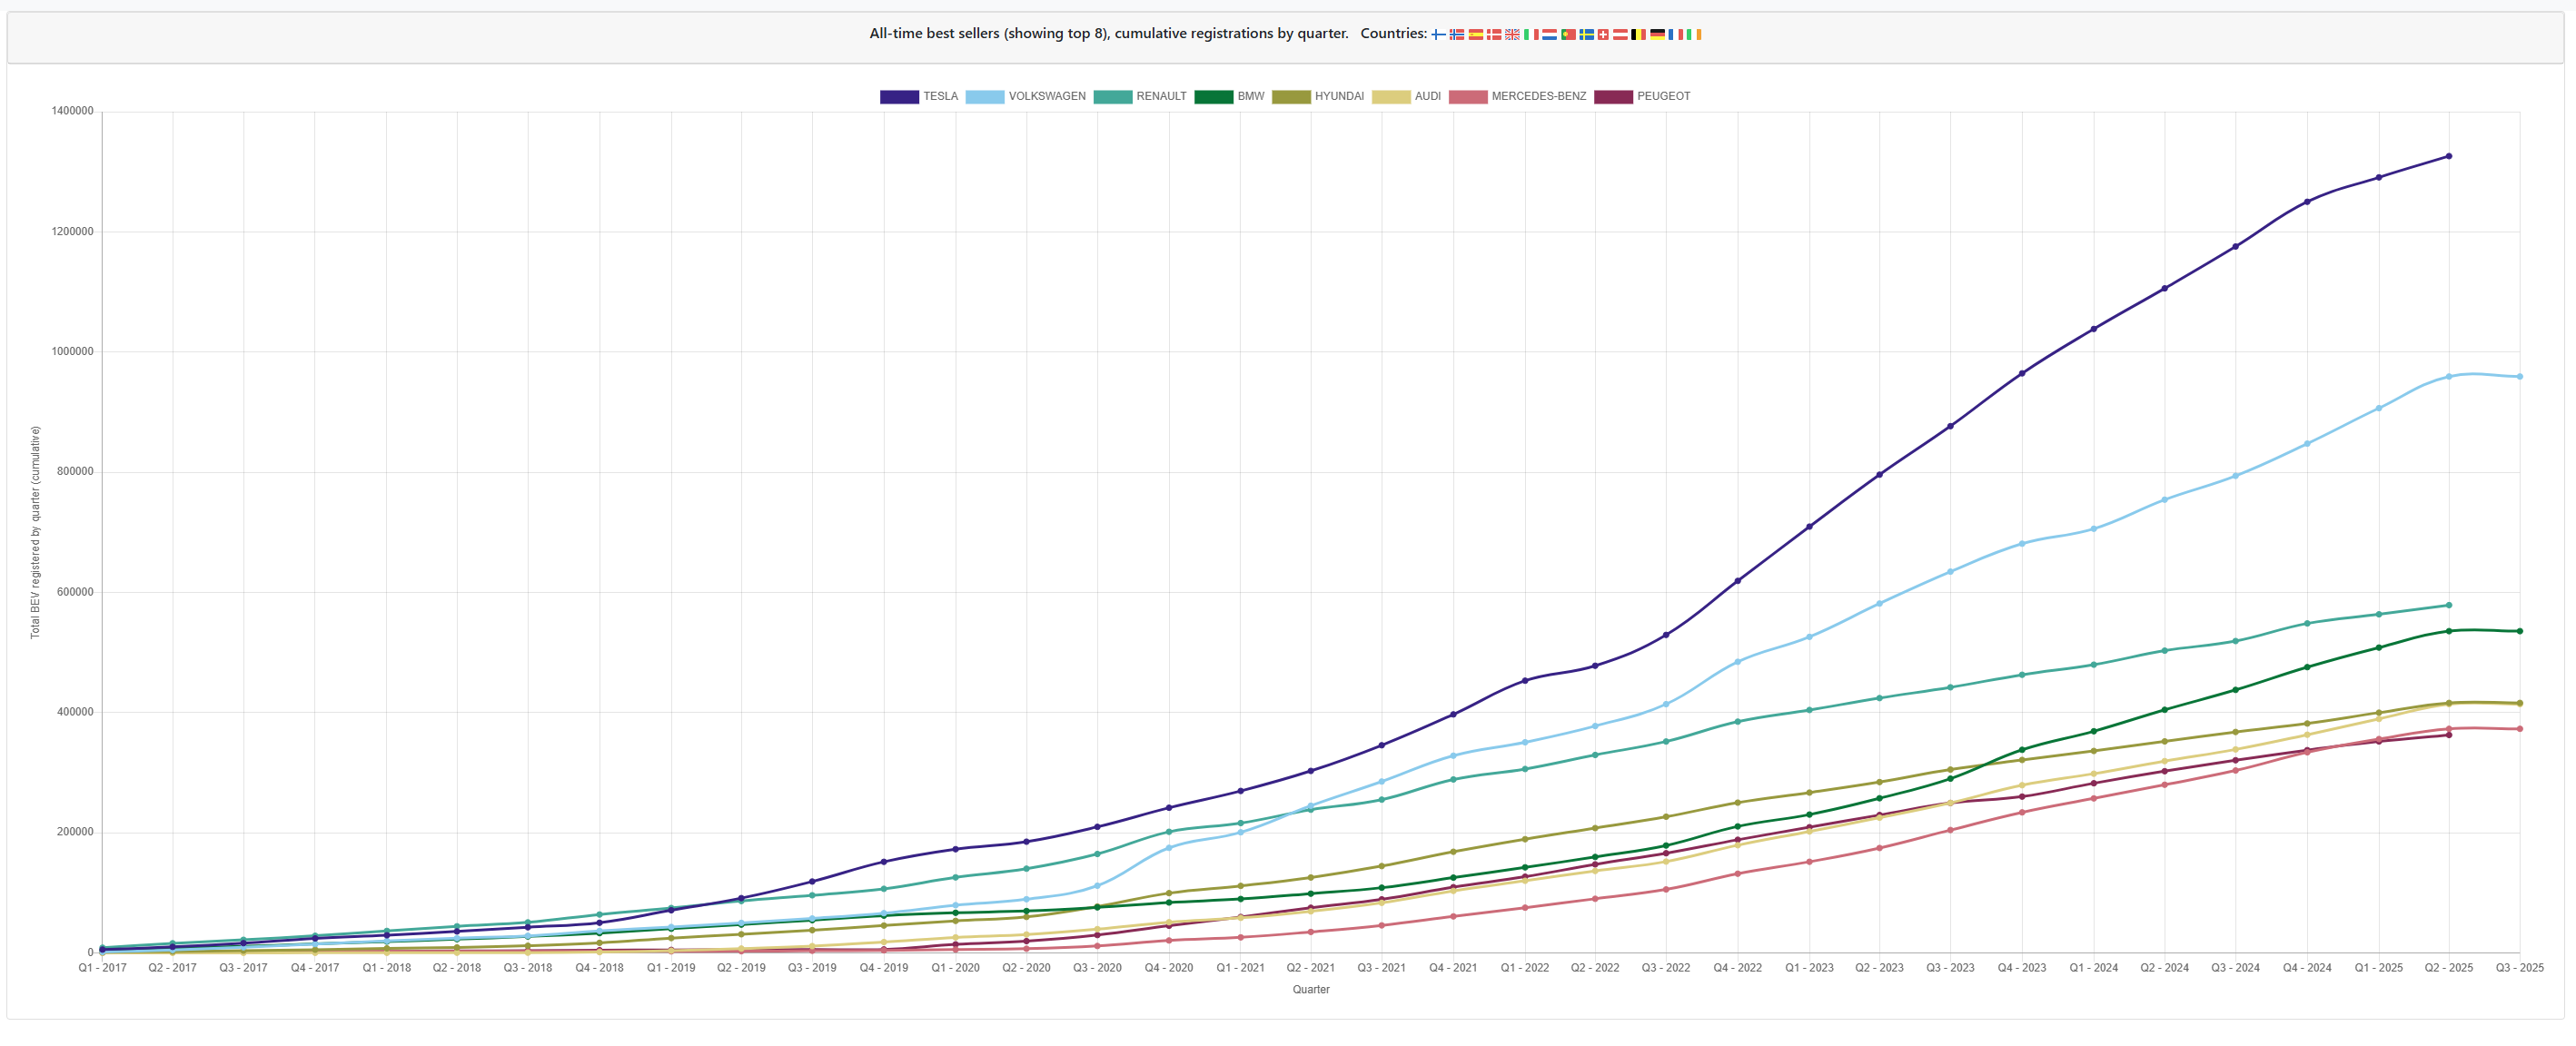The image size is (2576, 1046).
Task: Click the Finland flag icon
Action: pos(1439,34)
